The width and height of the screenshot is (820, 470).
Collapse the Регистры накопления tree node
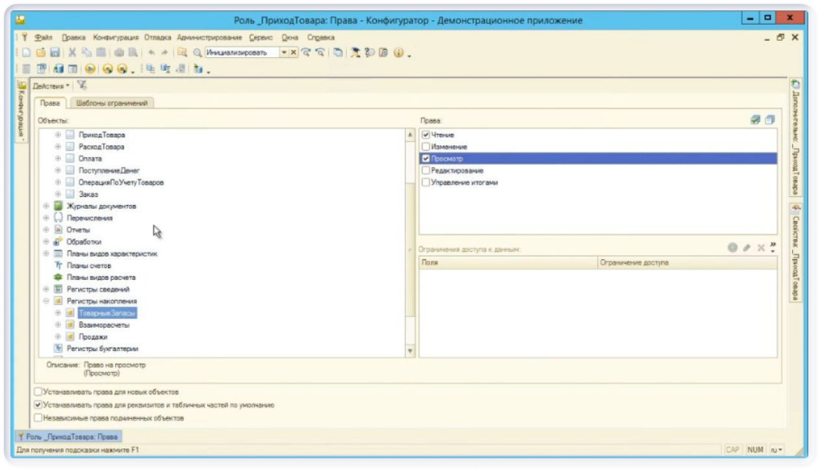[x=46, y=301]
